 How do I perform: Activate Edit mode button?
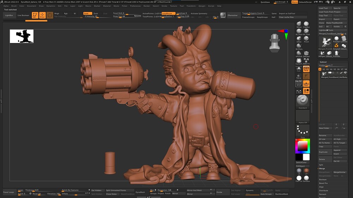(35, 15)
